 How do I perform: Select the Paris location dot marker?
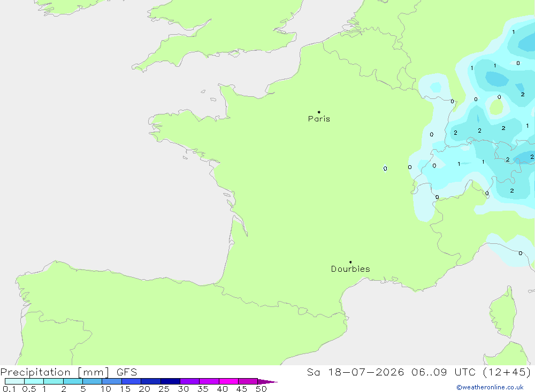pyautogui.click(x=319, y=112)
